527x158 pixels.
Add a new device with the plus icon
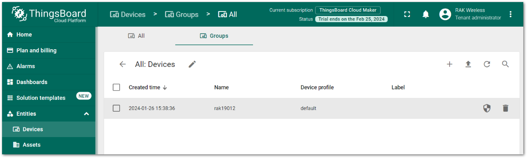click(450, 64)
